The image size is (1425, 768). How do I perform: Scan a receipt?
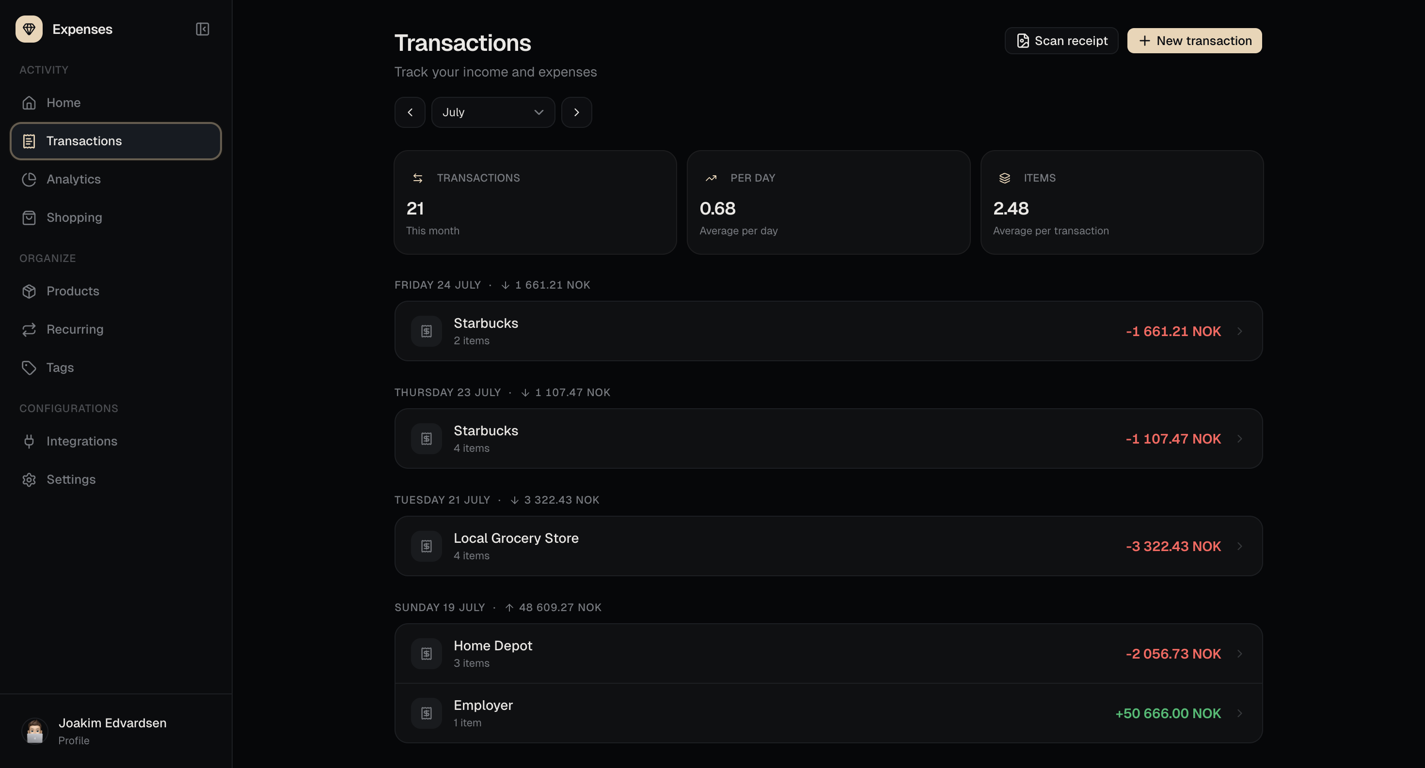pos(1061,41)
